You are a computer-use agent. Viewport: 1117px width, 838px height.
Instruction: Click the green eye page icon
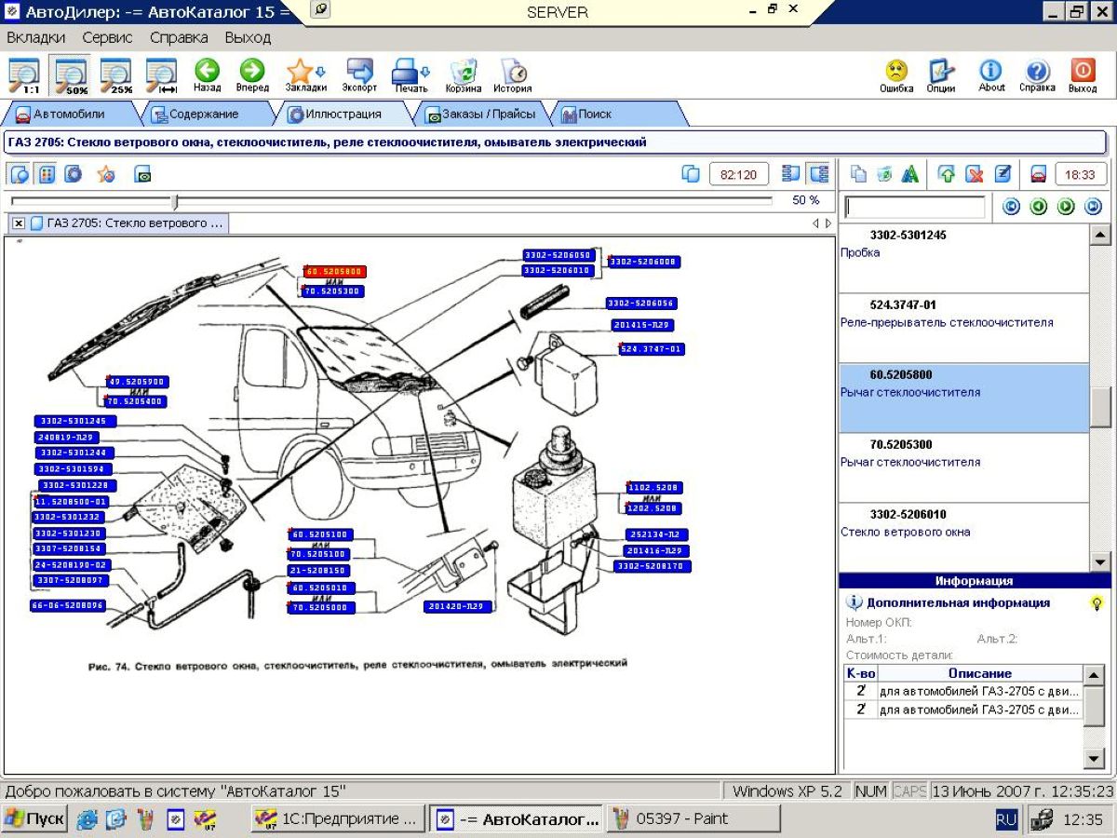(143, 174)
